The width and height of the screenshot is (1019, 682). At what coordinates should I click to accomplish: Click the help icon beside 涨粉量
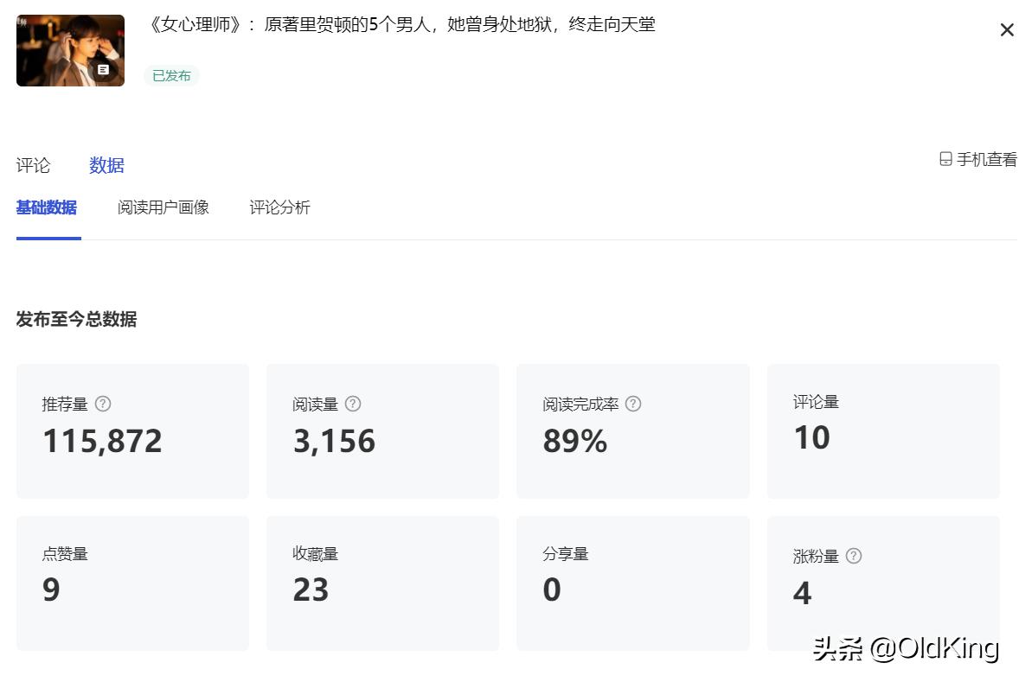pyautogui.click(x=854, y=556)
